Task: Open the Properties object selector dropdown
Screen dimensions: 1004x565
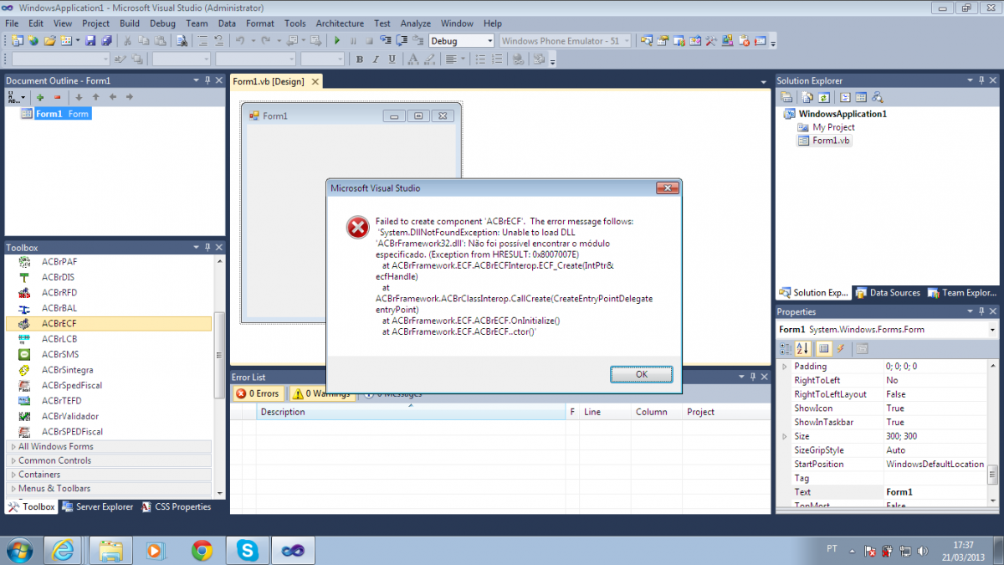Action: pos(992,330)
